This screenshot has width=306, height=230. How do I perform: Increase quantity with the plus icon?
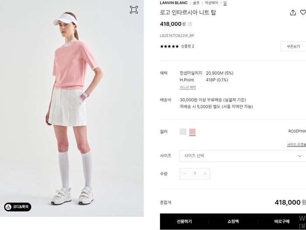(x=205, y=174)
